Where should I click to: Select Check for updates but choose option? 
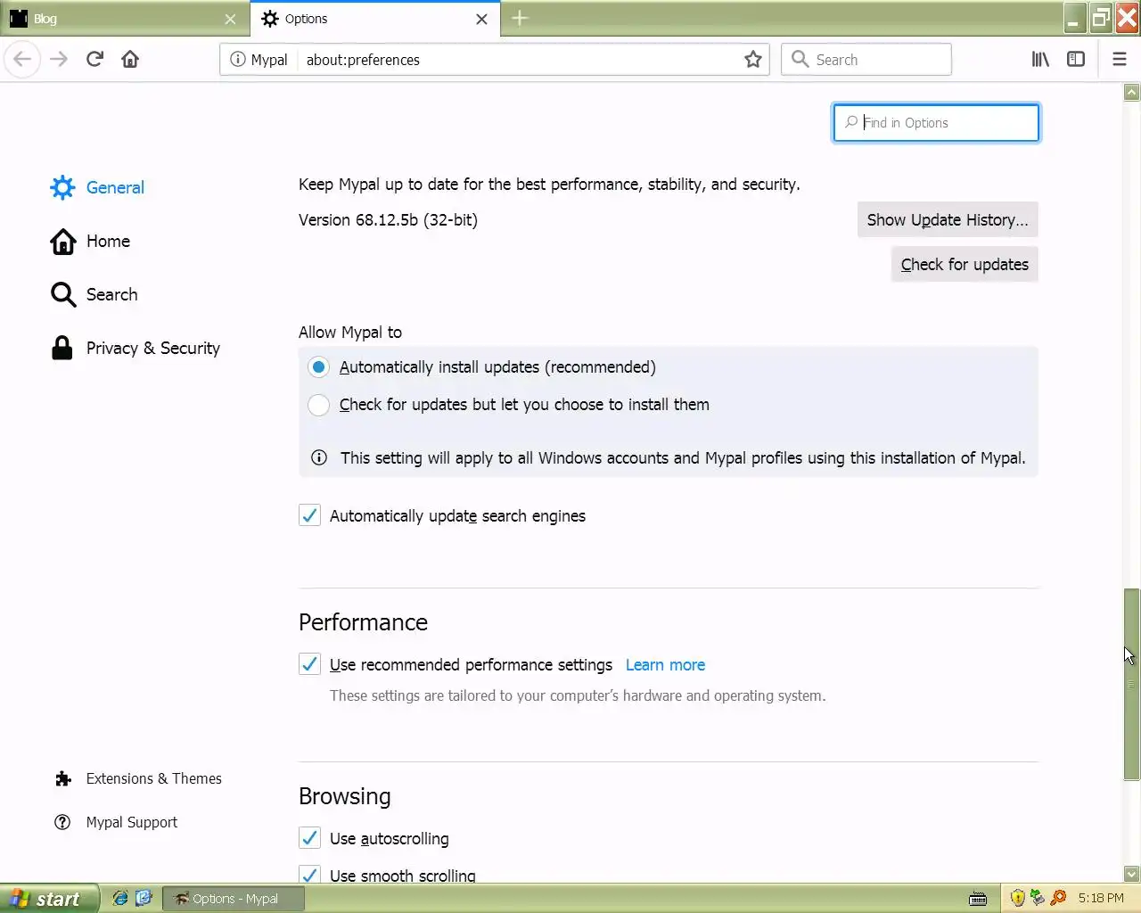coord(318,405)
